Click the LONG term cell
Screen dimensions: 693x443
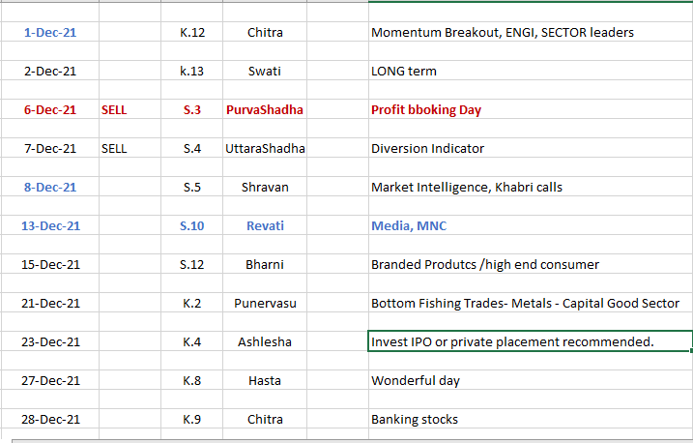[x=531, y=72]
